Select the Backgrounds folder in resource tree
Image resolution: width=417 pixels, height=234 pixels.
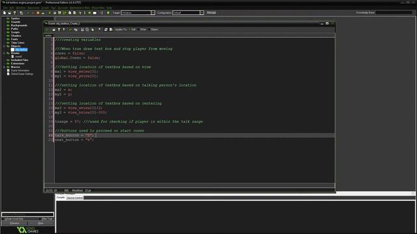[x=19, y=25]
